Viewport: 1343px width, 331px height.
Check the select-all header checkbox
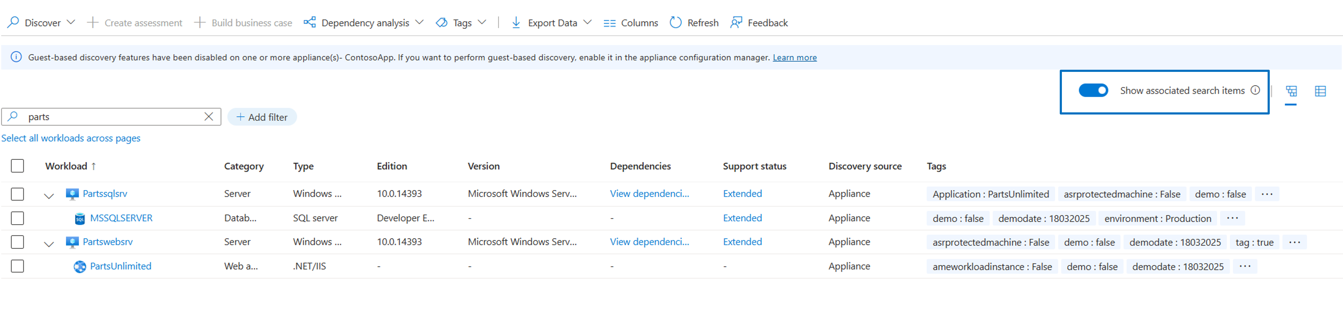click(17, 166)
